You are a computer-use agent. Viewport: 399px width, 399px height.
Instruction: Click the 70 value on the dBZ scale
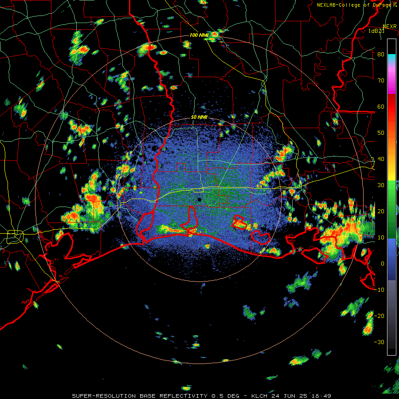381,81
